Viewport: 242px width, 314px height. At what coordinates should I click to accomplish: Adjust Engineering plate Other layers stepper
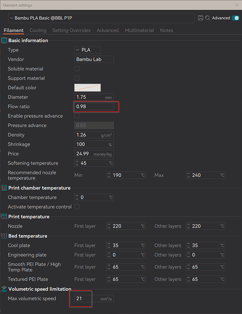point(188,255)
